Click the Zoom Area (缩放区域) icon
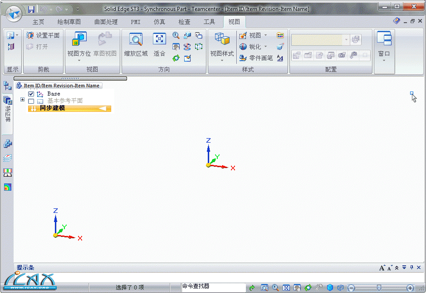The width and height of the screenshot is (426, 293). point(136,40)
